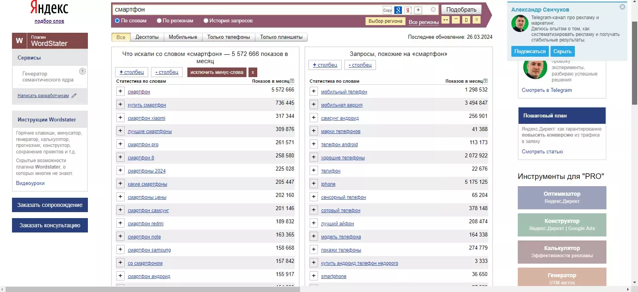Click the WordStater plugin W logo
The width and height of the screenshot is (638, 292).
[19, 41]
